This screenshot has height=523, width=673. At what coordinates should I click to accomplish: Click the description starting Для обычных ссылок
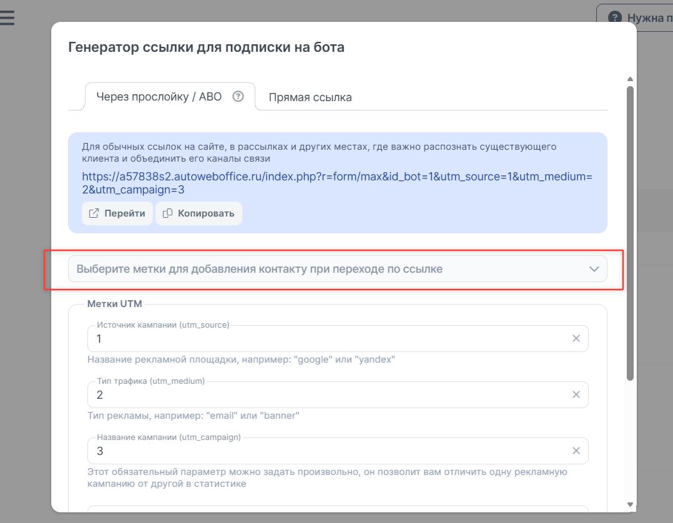click(x=319, y=152)
